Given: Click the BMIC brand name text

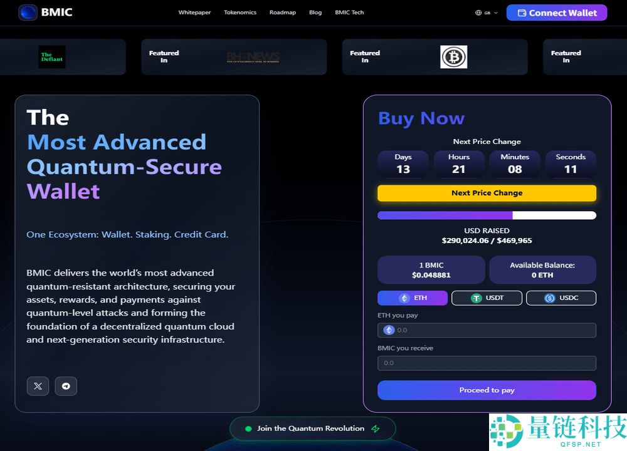Looking at the screenshot, I should pyautogui.click(x=57, y=13).
